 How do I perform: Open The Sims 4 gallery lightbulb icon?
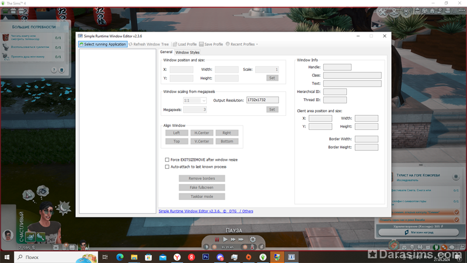point(406,12)
